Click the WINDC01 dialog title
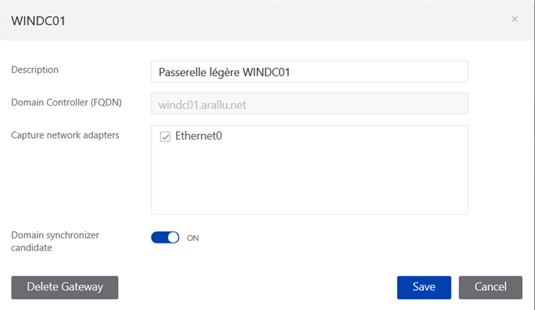Viewport: 535px width, 310px height. pyautogui.click(x=38, y=21)
